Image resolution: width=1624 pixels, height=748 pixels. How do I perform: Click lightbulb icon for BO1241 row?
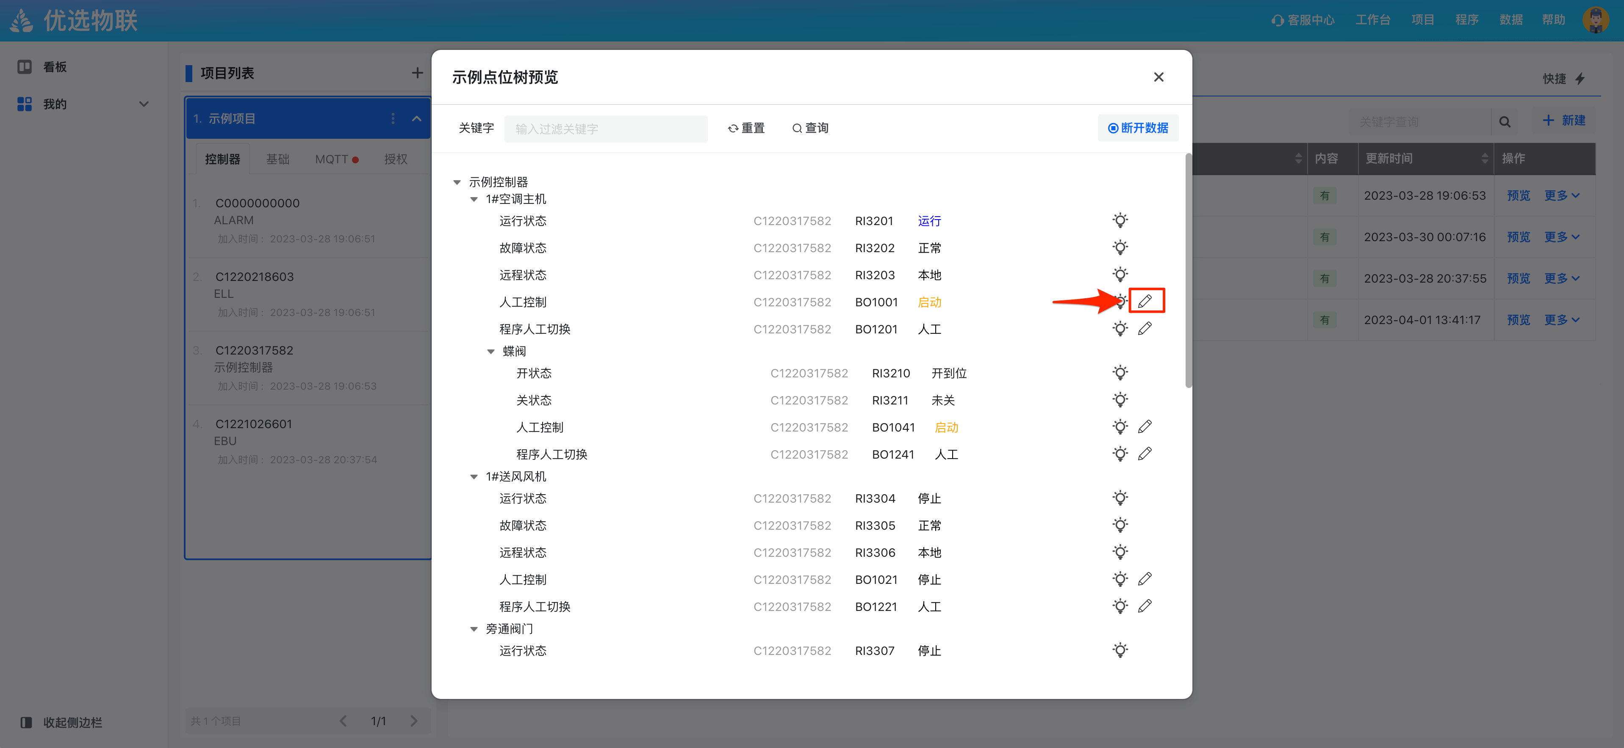(1120, 454)
